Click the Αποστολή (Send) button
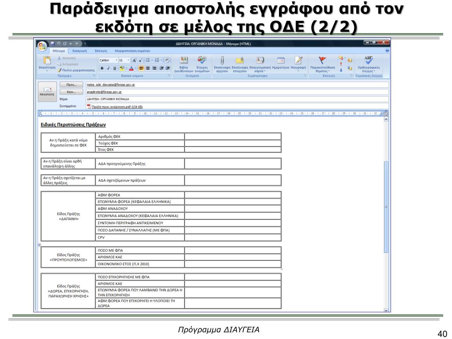 [x=47, y=92]
